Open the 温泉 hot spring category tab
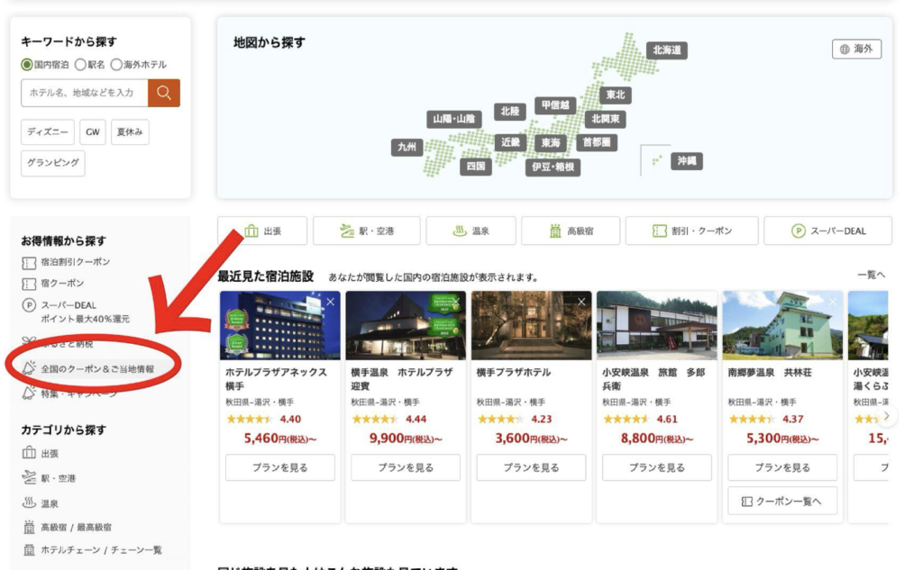Viewport: 923px width, 570px height. [x=471, y=231]
